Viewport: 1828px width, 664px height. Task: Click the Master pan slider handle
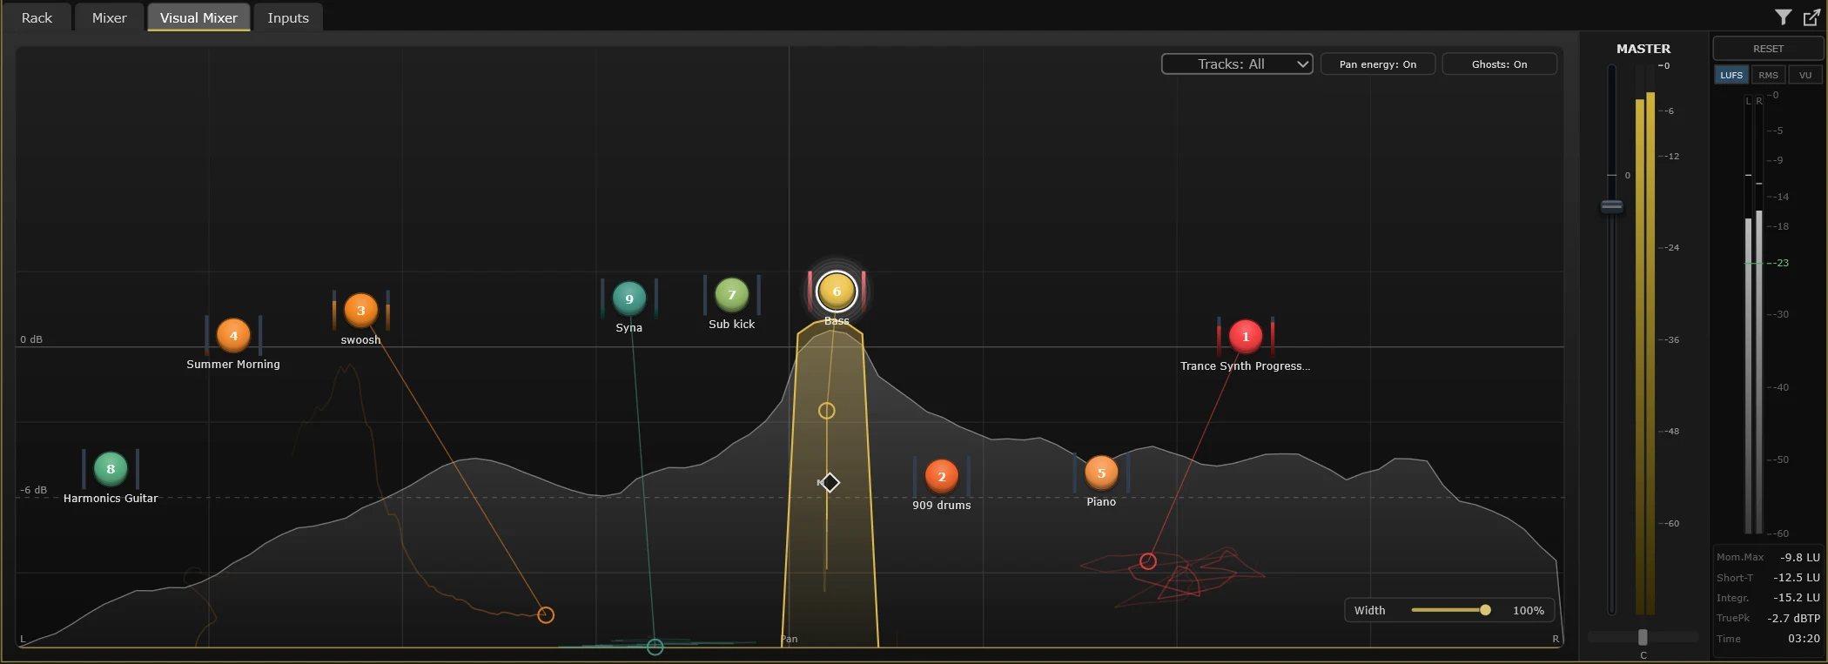pos(1643,637)
